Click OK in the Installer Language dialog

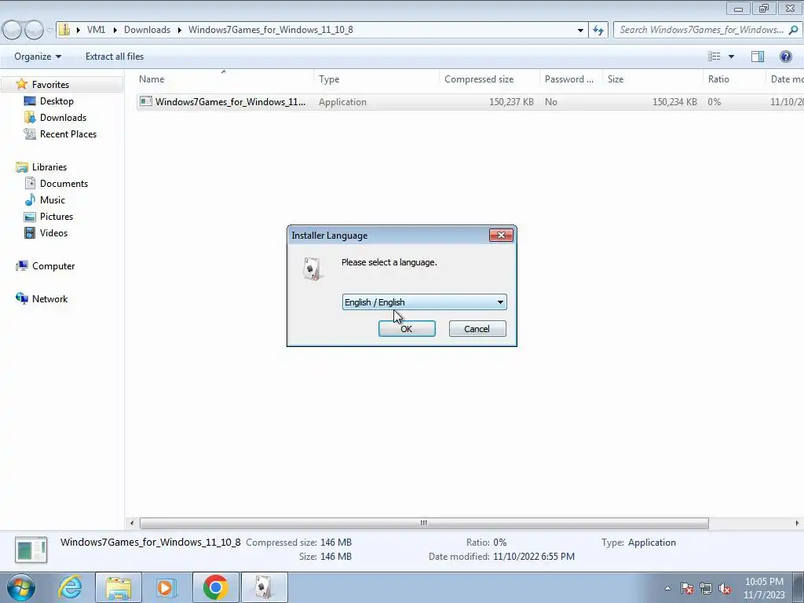point(407,329)
